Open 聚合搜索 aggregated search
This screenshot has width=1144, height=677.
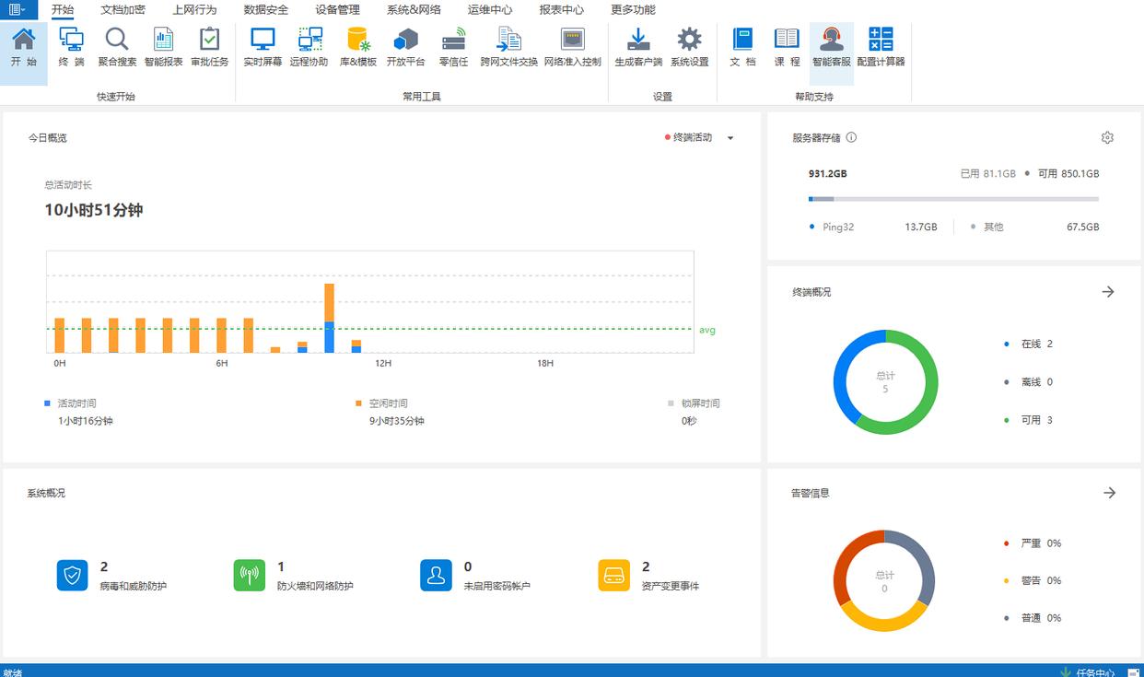pyautogui.click(x=117, y=47)
